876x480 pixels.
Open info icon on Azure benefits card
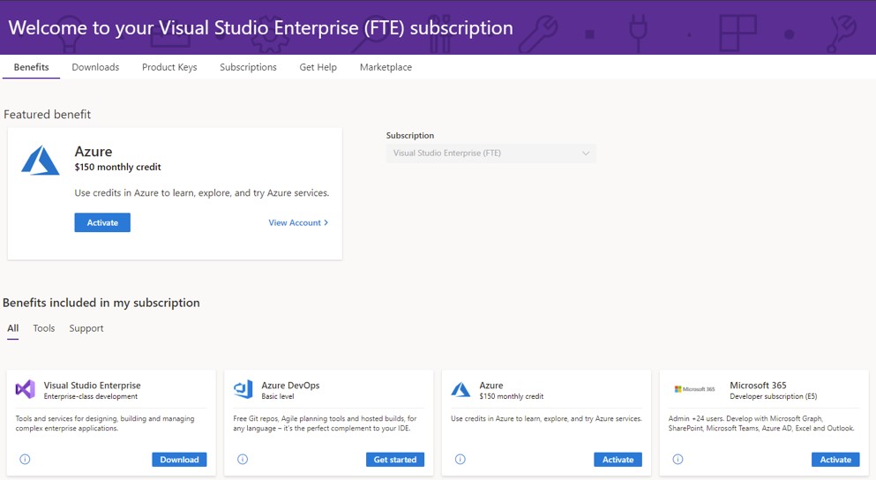460,460
